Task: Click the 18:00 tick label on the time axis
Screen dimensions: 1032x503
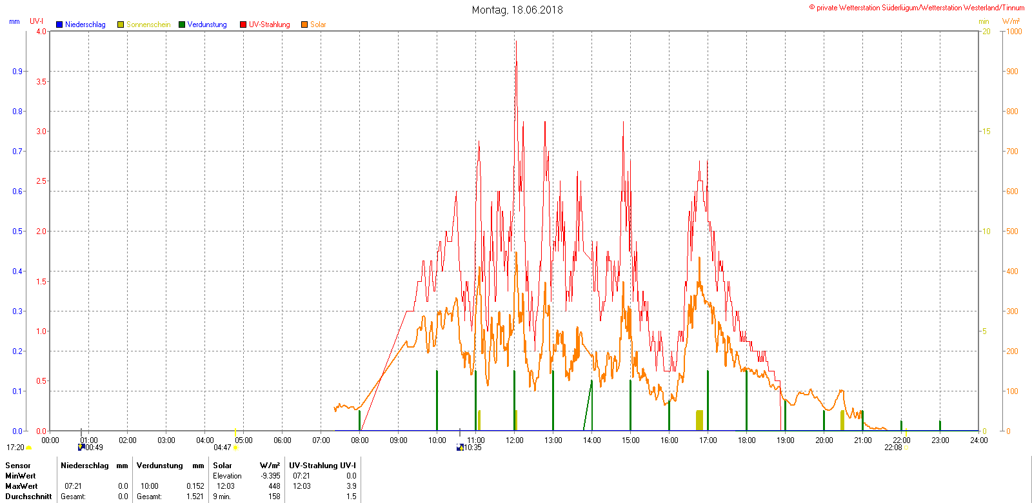Action: tap(747, 440)
